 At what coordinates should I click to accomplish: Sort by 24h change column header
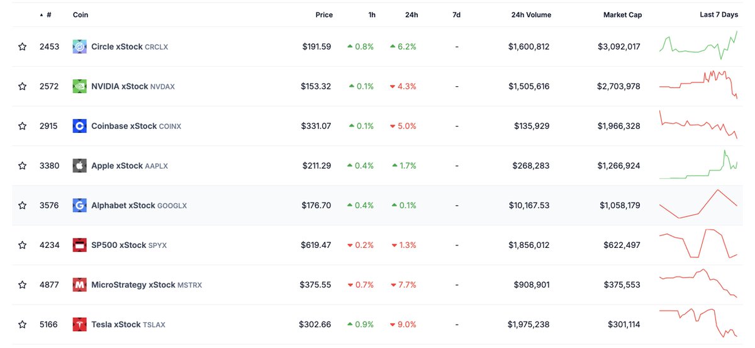(410, 14)
